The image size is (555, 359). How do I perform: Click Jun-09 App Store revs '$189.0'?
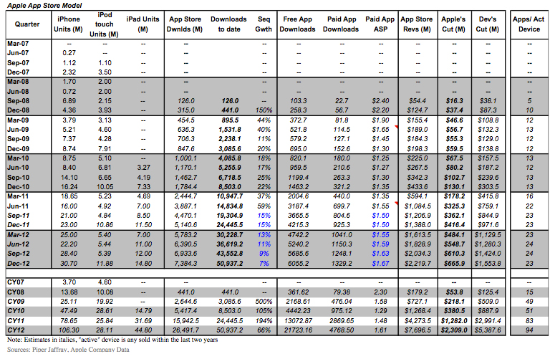(x=418, y=130)
